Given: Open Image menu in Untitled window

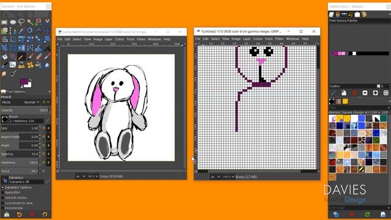Looking at the screenshot, I should click(x=236, y=39).
